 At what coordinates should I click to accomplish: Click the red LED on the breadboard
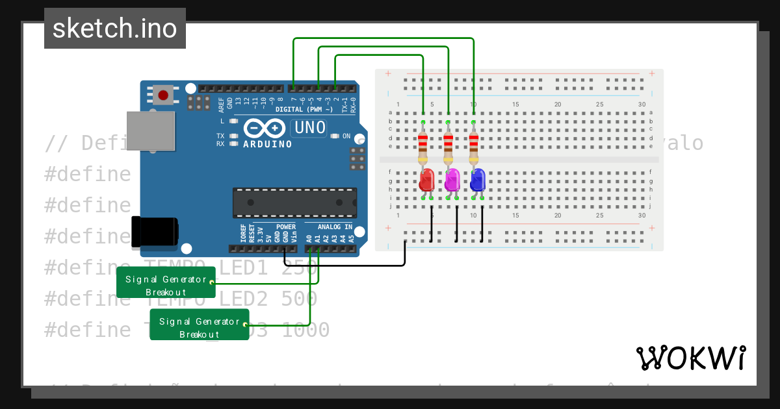[x=426, y=180]
